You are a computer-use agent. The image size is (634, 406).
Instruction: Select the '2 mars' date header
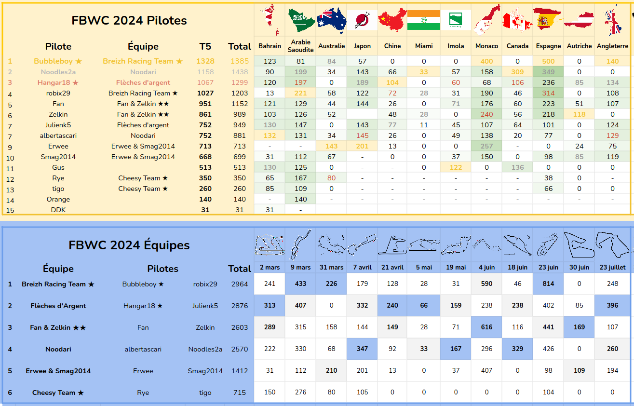(x=270, y=267)
